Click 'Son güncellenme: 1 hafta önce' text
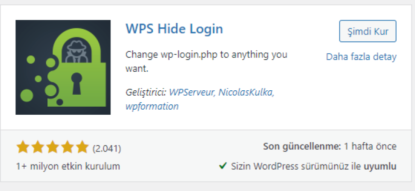This screenshot has width=415, height=191. tap(330, 146)
